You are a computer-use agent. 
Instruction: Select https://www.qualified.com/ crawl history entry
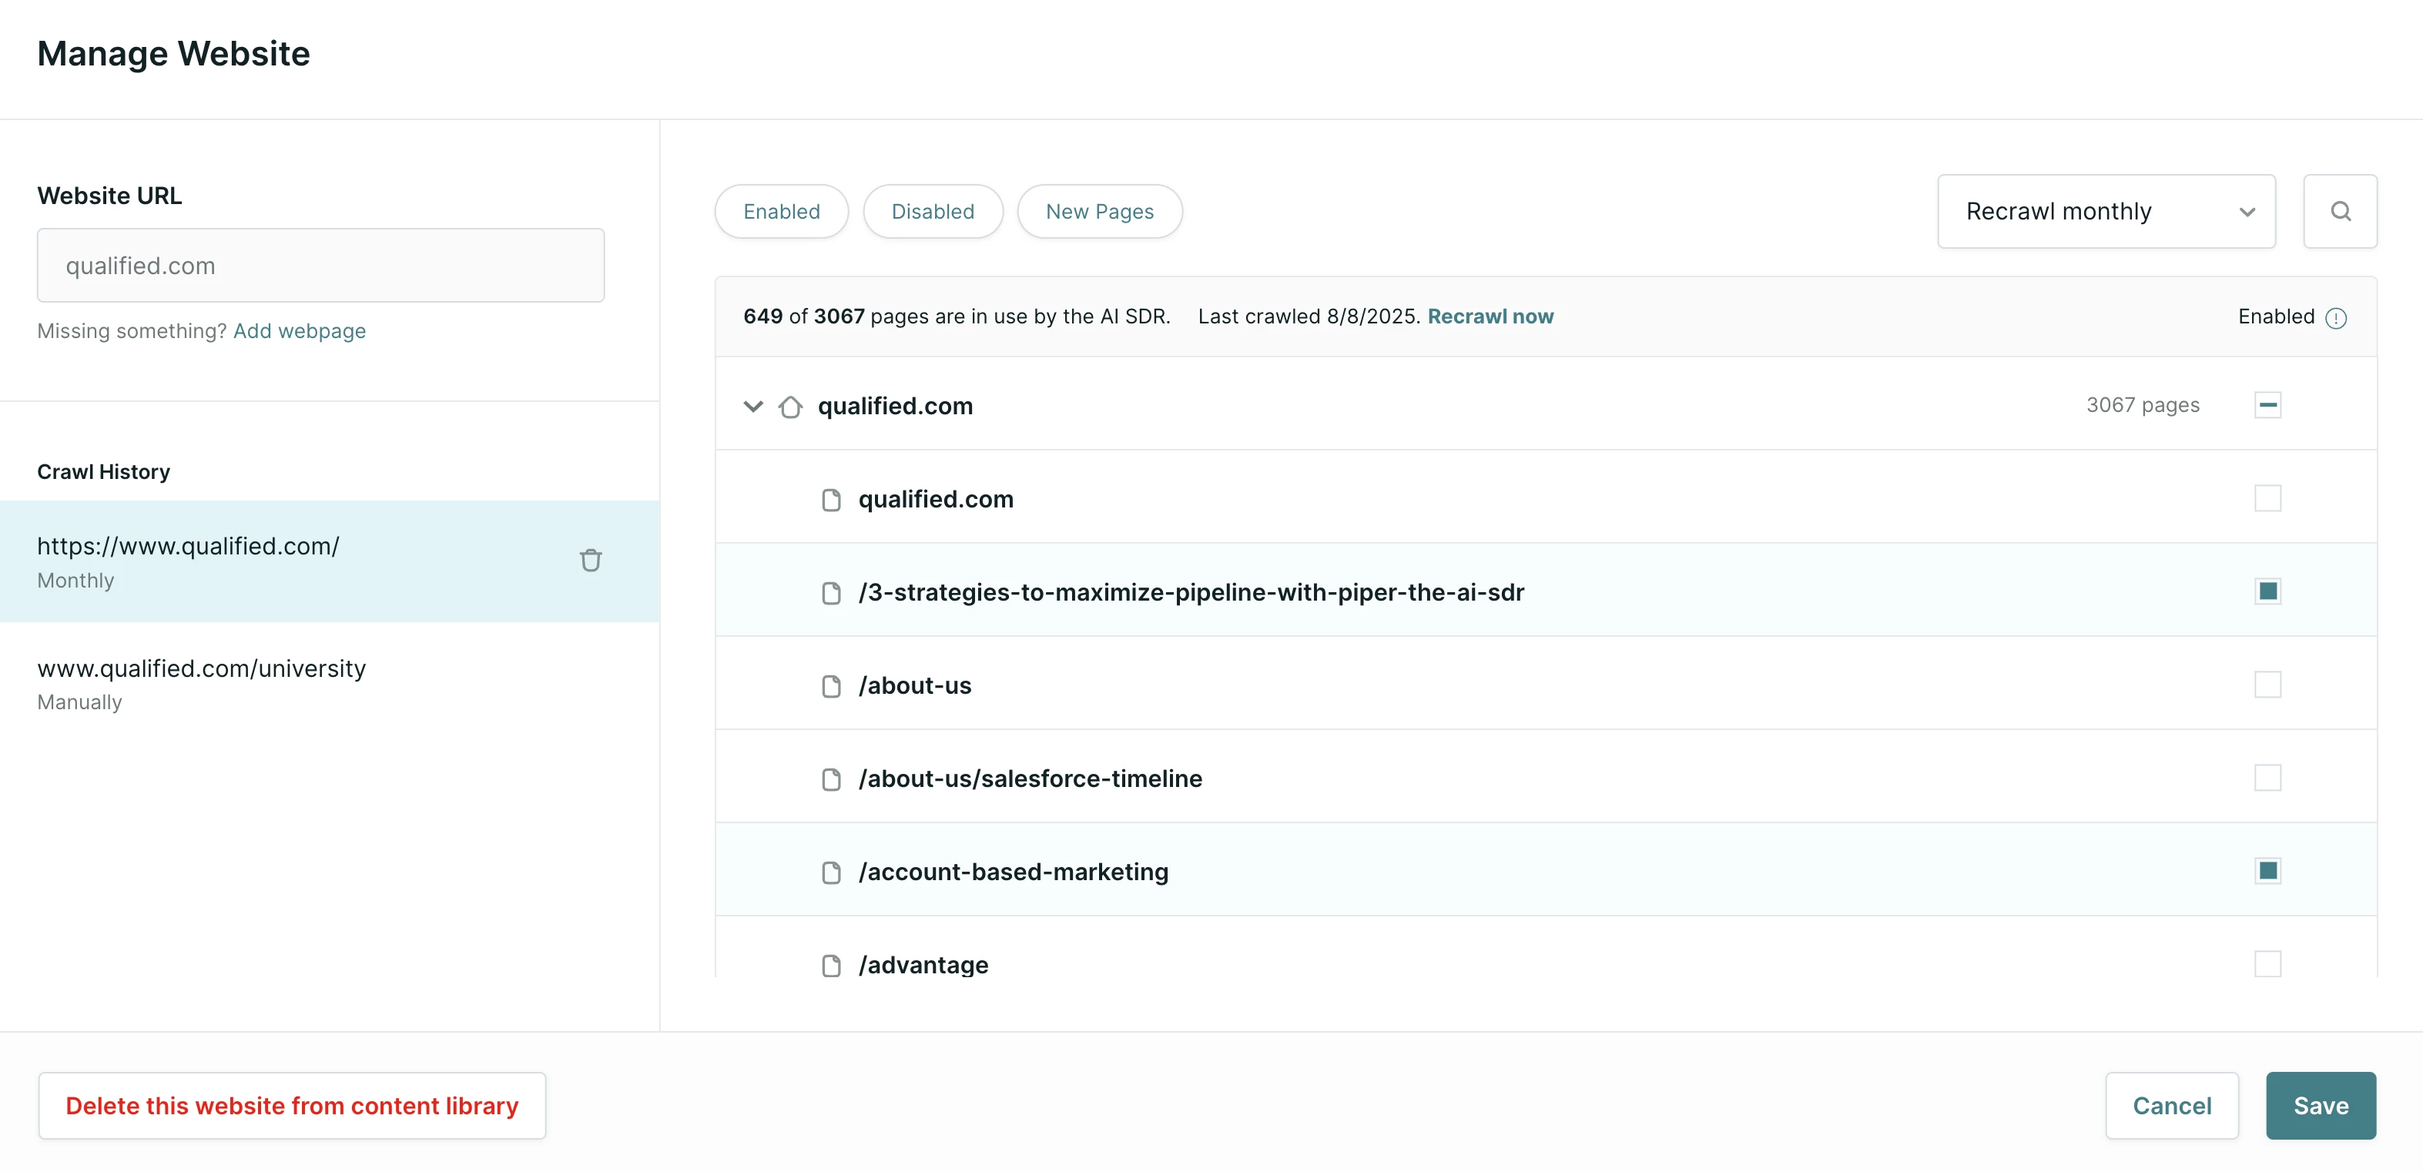click(329, 561)
